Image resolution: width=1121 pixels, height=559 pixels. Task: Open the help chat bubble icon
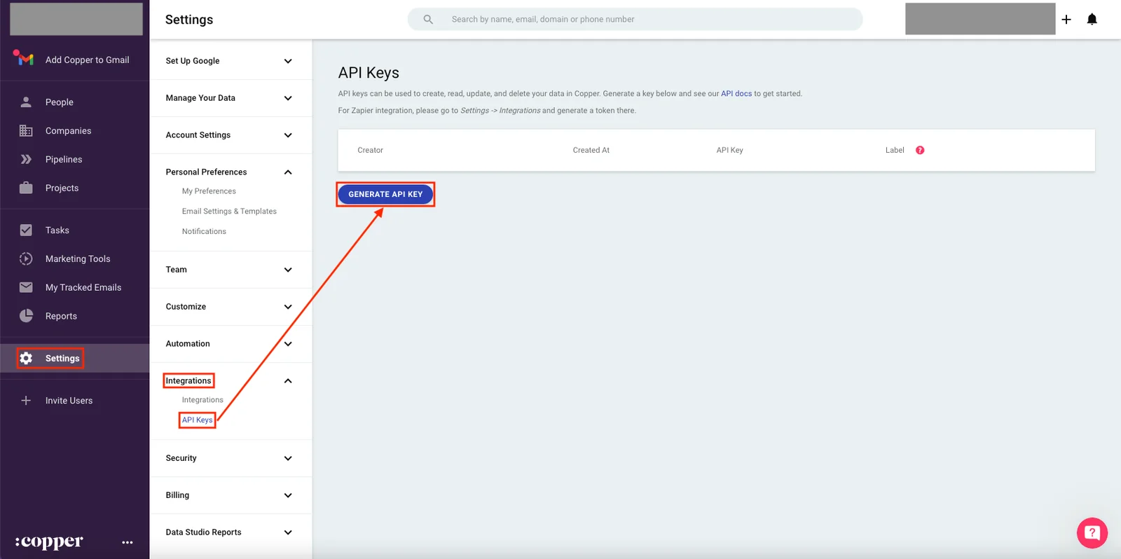[x=1092, y=533]
